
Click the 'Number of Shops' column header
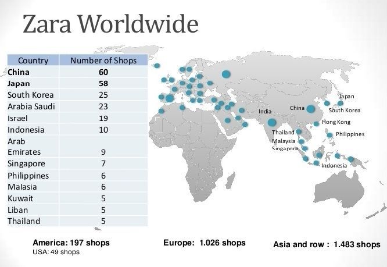click(x=103, y=60)
